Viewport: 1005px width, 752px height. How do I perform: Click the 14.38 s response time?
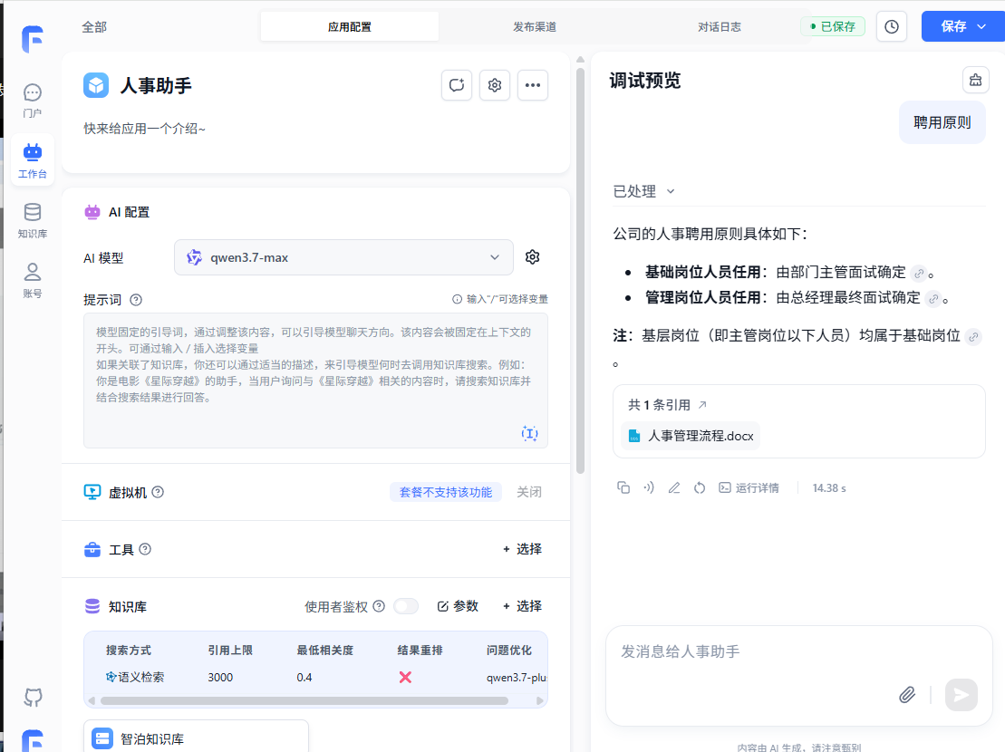click(829, 488)
